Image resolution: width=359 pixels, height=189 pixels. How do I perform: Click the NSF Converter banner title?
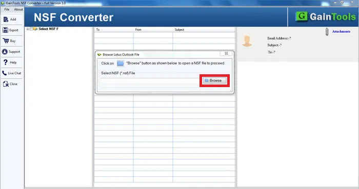(73, 17)
